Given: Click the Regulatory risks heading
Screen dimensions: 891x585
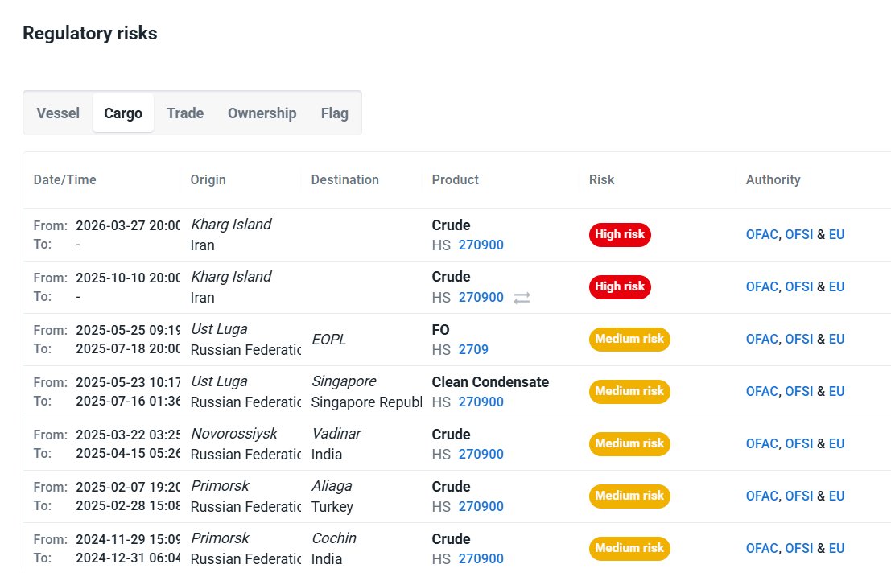Looking at the screenshot, I should point(90,33).
